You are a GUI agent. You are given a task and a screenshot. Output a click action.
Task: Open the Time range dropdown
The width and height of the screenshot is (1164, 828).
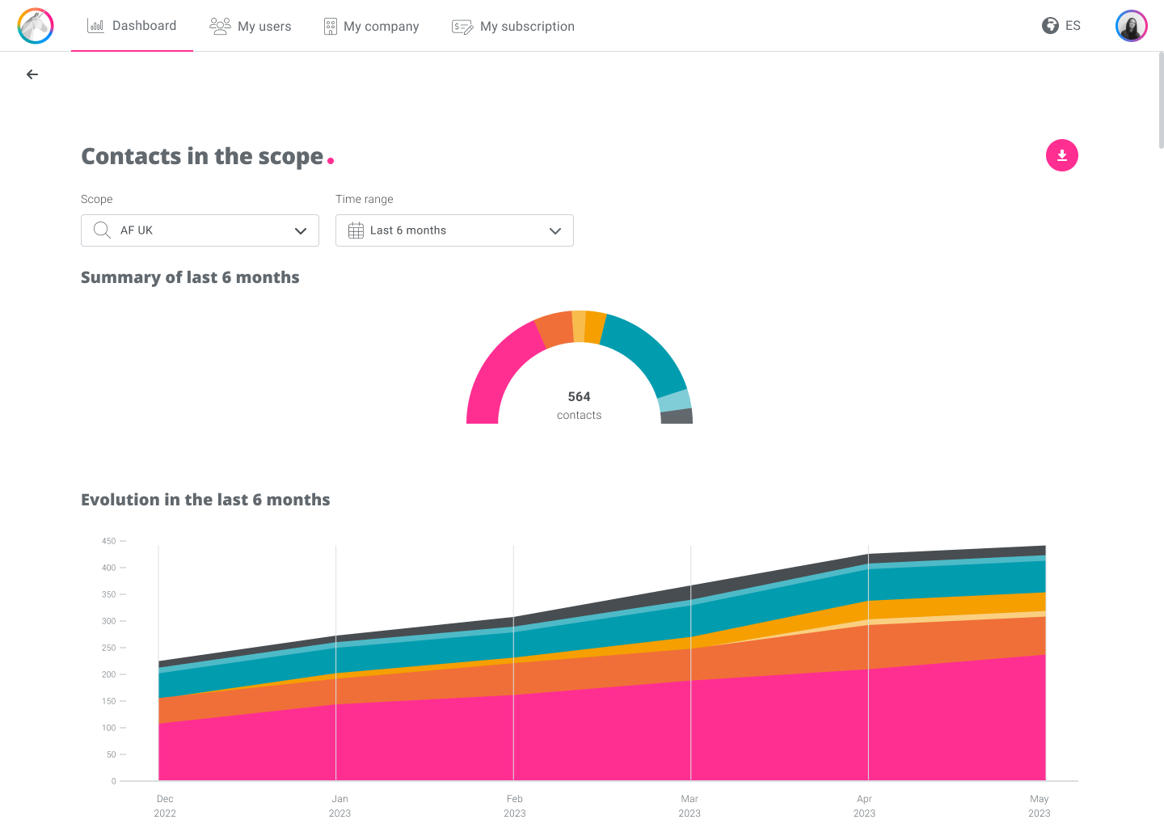454,230
